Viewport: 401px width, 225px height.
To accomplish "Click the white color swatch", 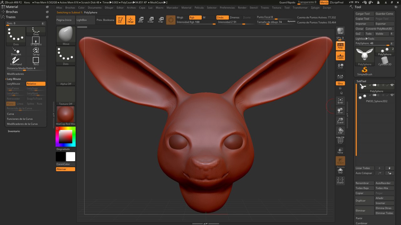I will click(x=70, y=157).
